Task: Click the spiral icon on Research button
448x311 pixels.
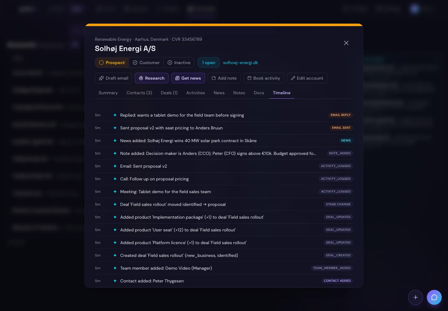Action: click(x=141, y=78)
